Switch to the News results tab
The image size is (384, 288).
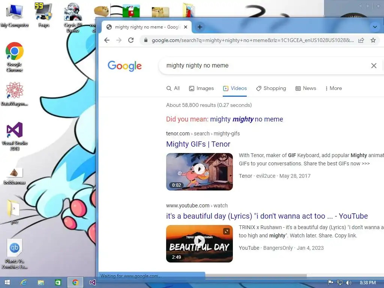click(306, 88)
